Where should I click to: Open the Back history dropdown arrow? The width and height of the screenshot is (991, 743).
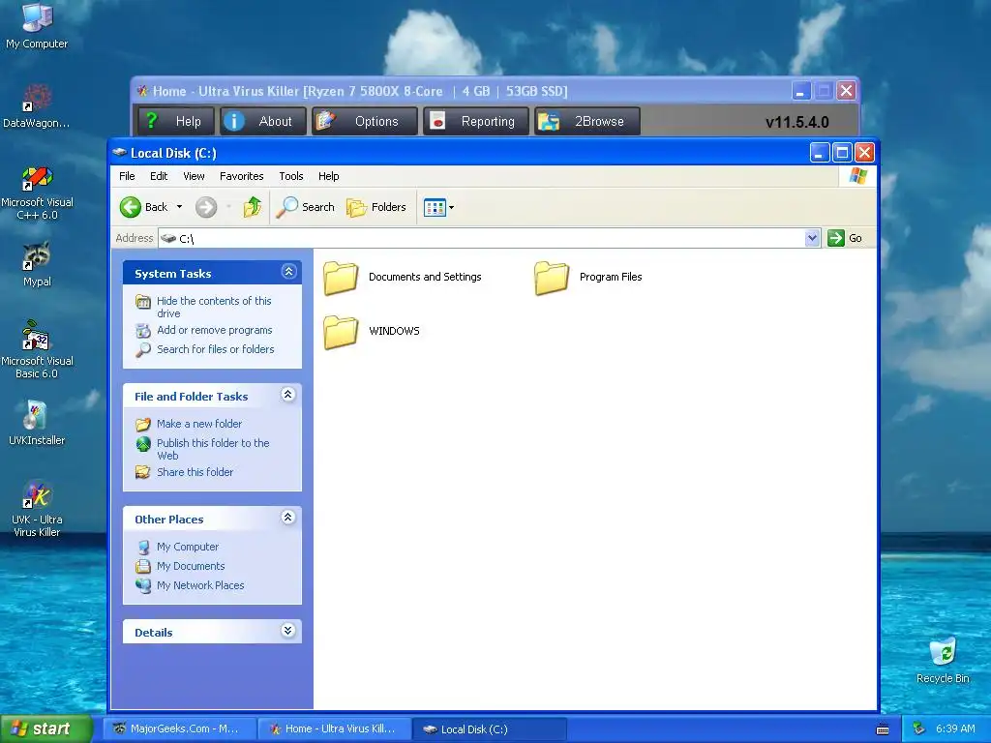point(179,207)
